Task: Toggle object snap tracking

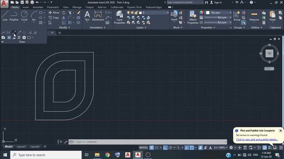Action: coord(187,148)
